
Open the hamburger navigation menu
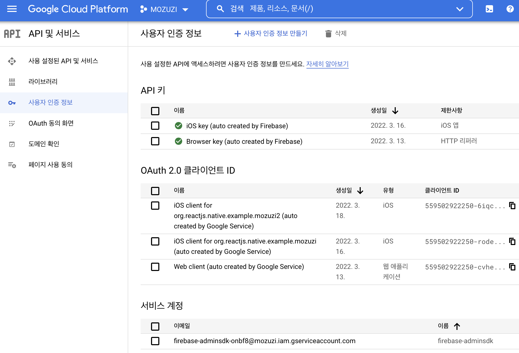pyautogui.click(x=12, y=9)
